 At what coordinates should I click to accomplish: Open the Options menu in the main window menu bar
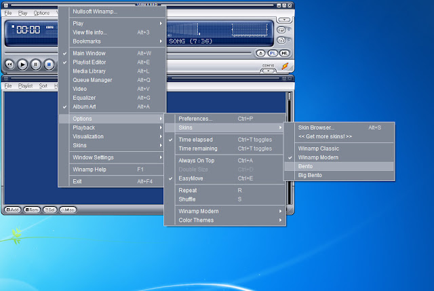pos(41,13)
